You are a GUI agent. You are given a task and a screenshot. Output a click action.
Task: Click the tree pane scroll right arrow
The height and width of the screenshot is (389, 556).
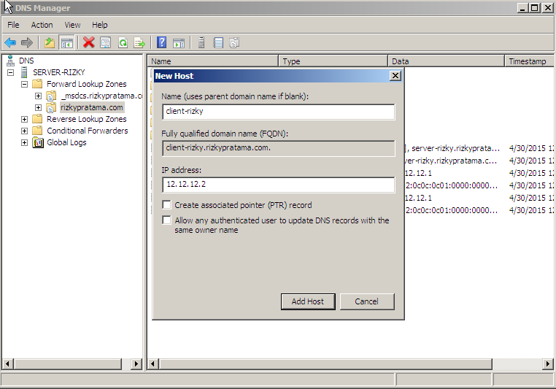136,363
